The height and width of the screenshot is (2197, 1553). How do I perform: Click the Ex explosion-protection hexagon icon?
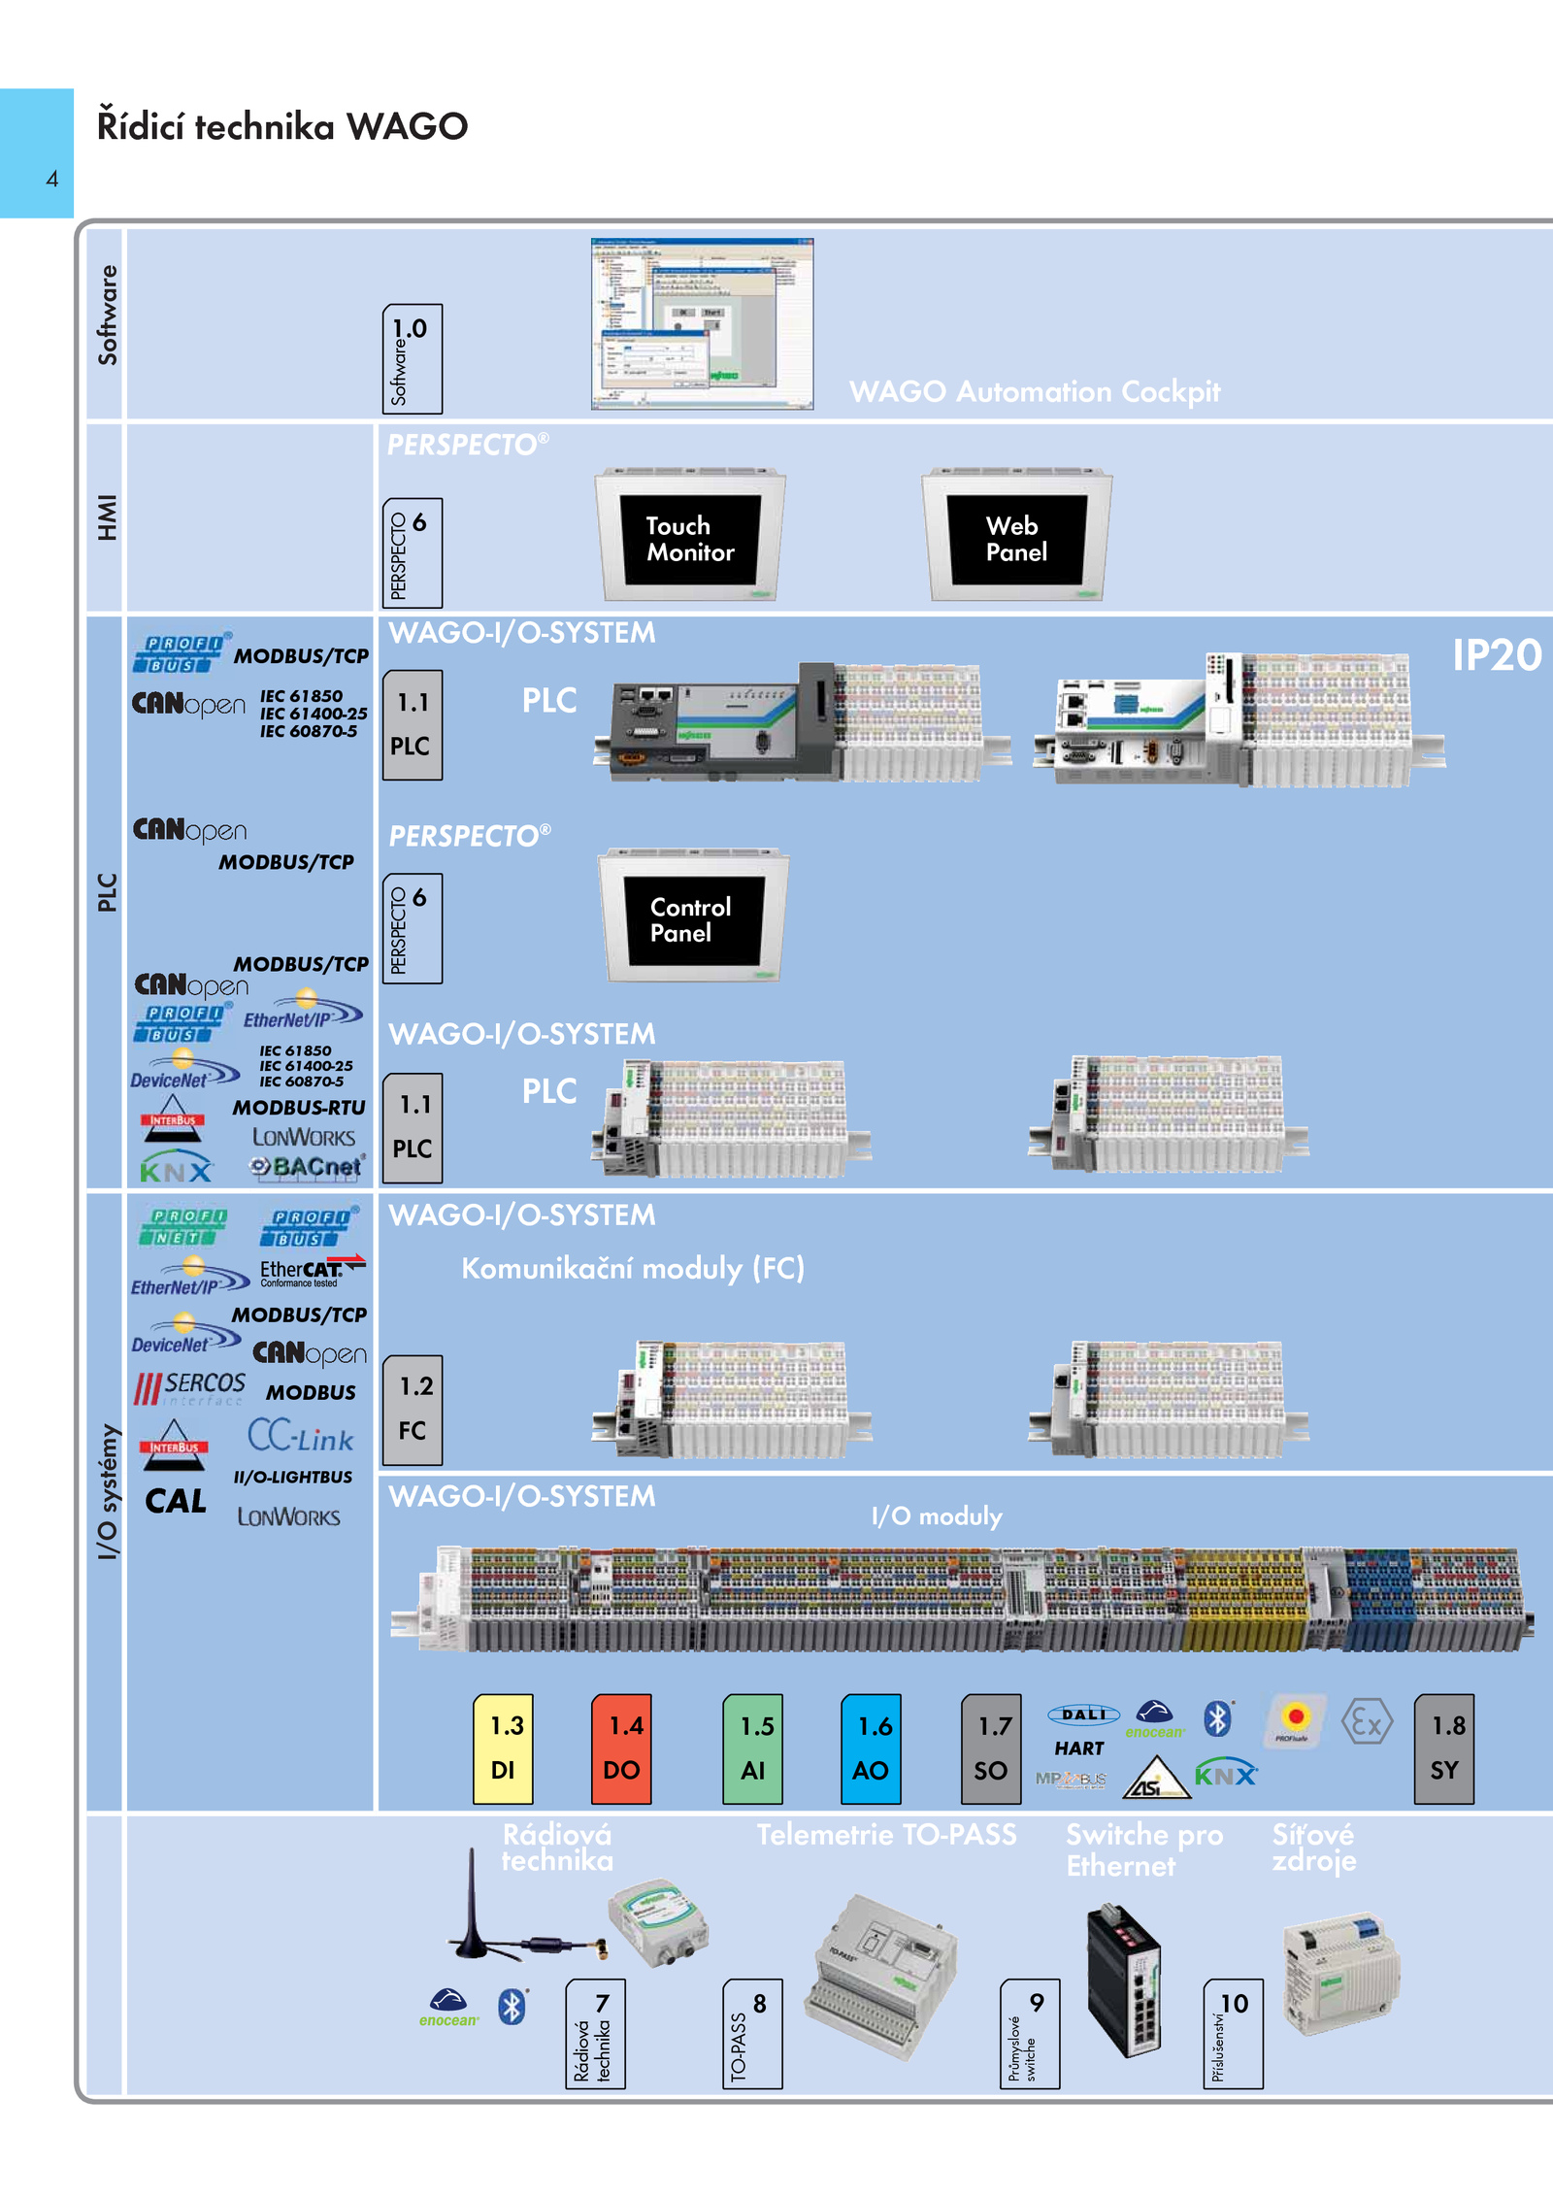click(1367, 1722)
